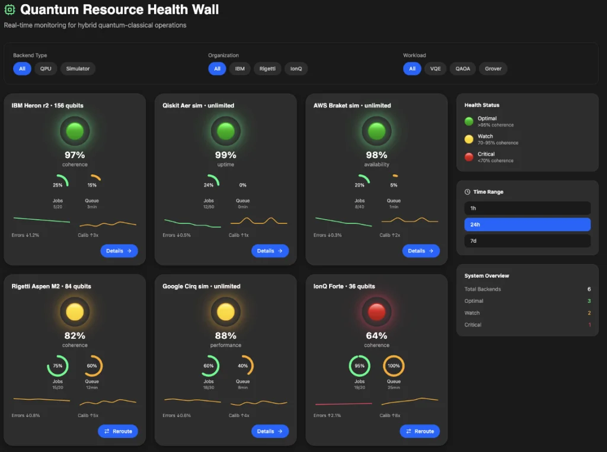This screenshot has height=452, width=607.
Task: Click the green status light on Qiskit Aer sim
Action: coord(226,131)
